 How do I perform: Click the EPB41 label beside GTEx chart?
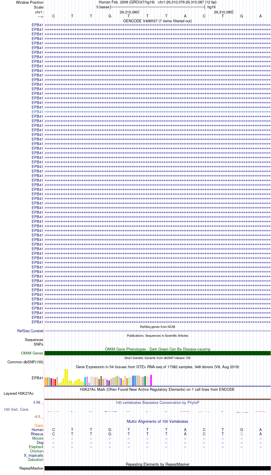coord(37,378)
